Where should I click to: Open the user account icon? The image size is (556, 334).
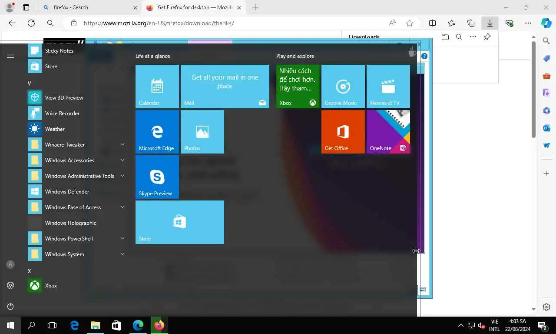coord(10,264)
